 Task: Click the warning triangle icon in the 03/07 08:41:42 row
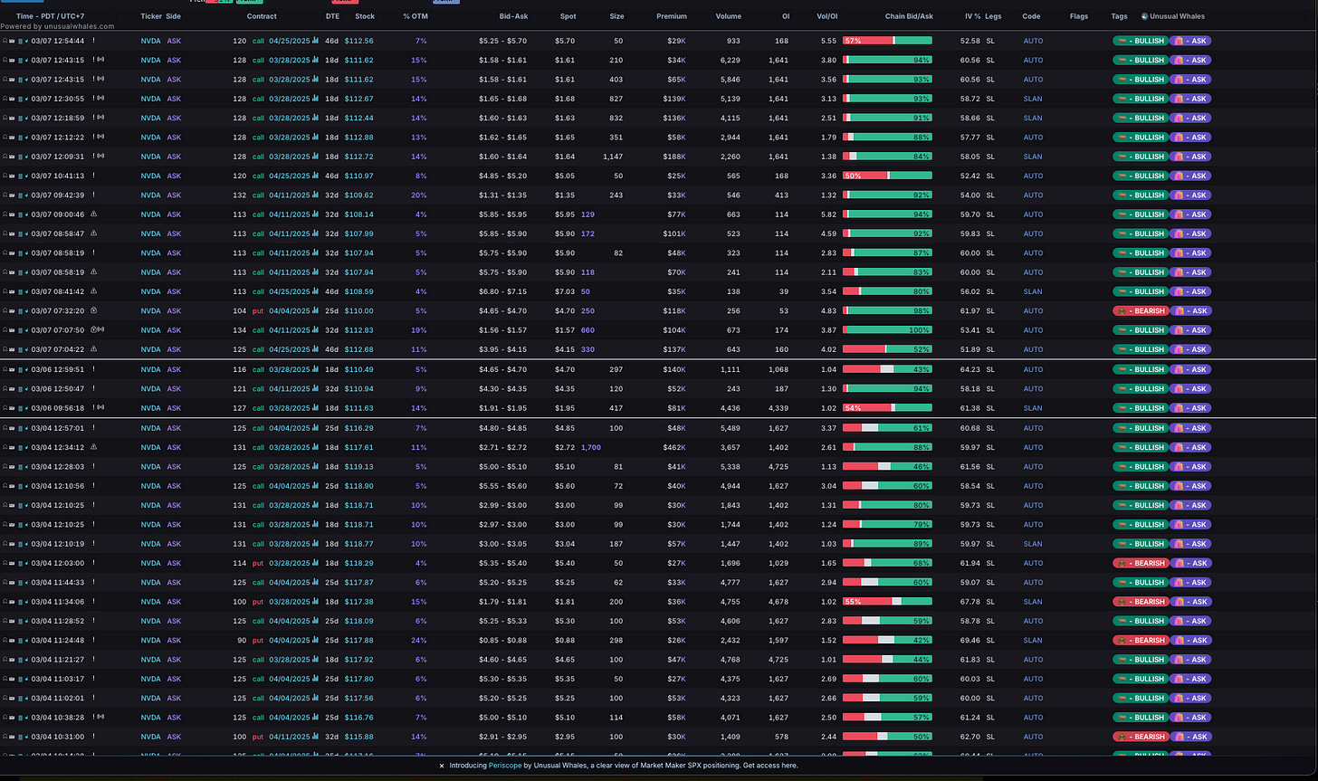(x=94, y=291)
